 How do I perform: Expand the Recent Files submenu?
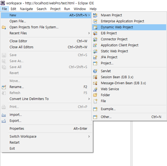[x=89, y=33]
